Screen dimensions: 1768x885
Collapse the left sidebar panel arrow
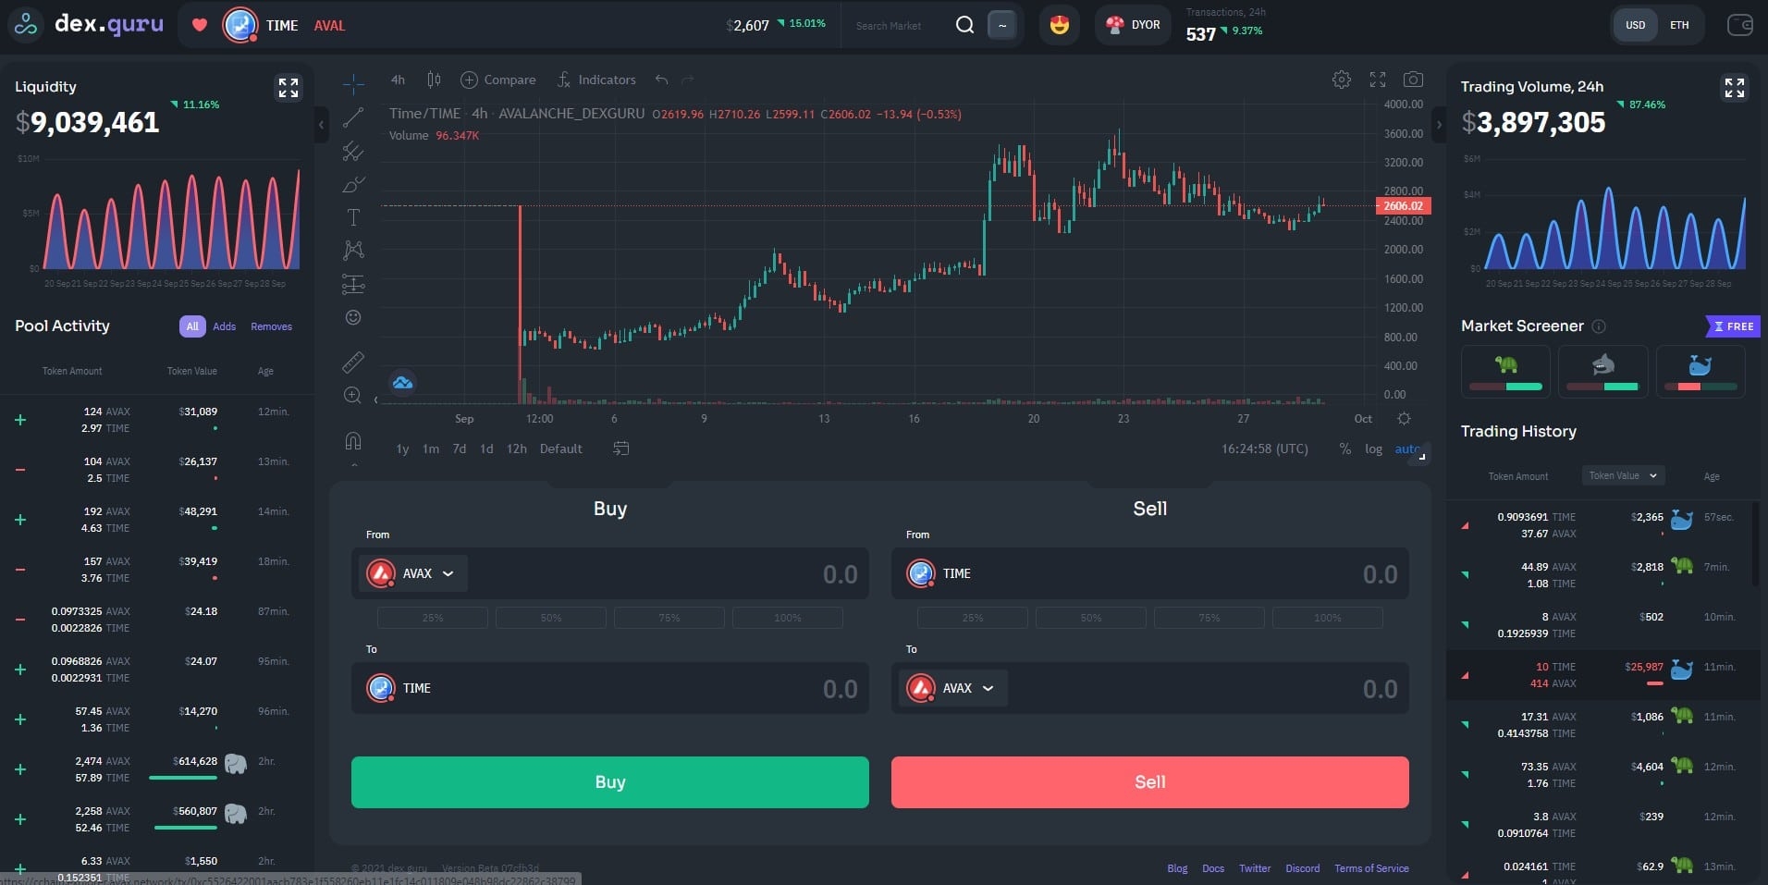pos(322,123)
